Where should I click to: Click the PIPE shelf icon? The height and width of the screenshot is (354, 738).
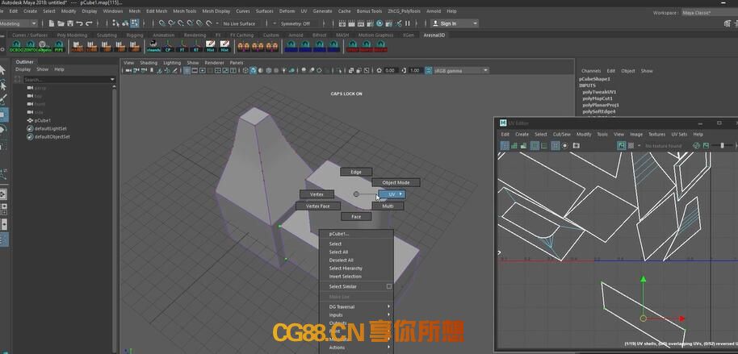click(59, 46)
